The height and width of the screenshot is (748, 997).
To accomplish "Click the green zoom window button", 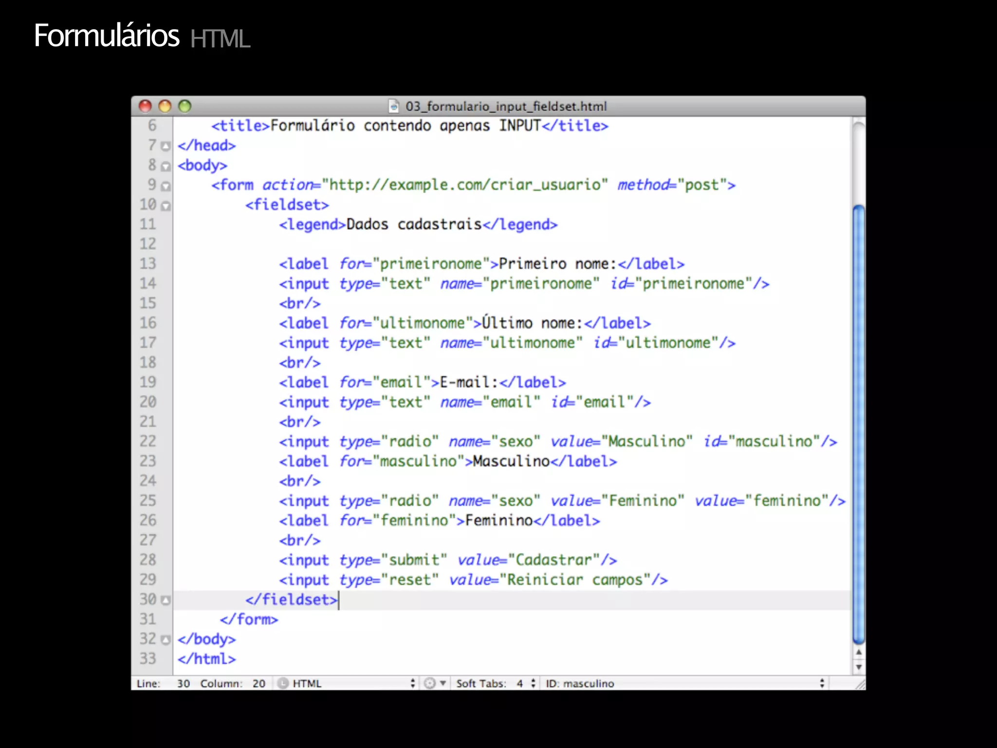I will (x=185, y=106).
